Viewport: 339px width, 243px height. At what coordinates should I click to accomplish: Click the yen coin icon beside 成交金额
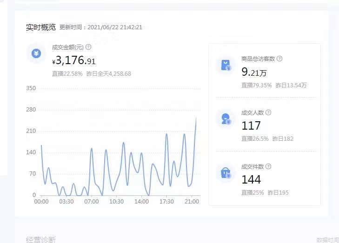point(36,53)
